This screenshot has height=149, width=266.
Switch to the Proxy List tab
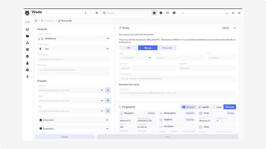click(x=167, y=48)
